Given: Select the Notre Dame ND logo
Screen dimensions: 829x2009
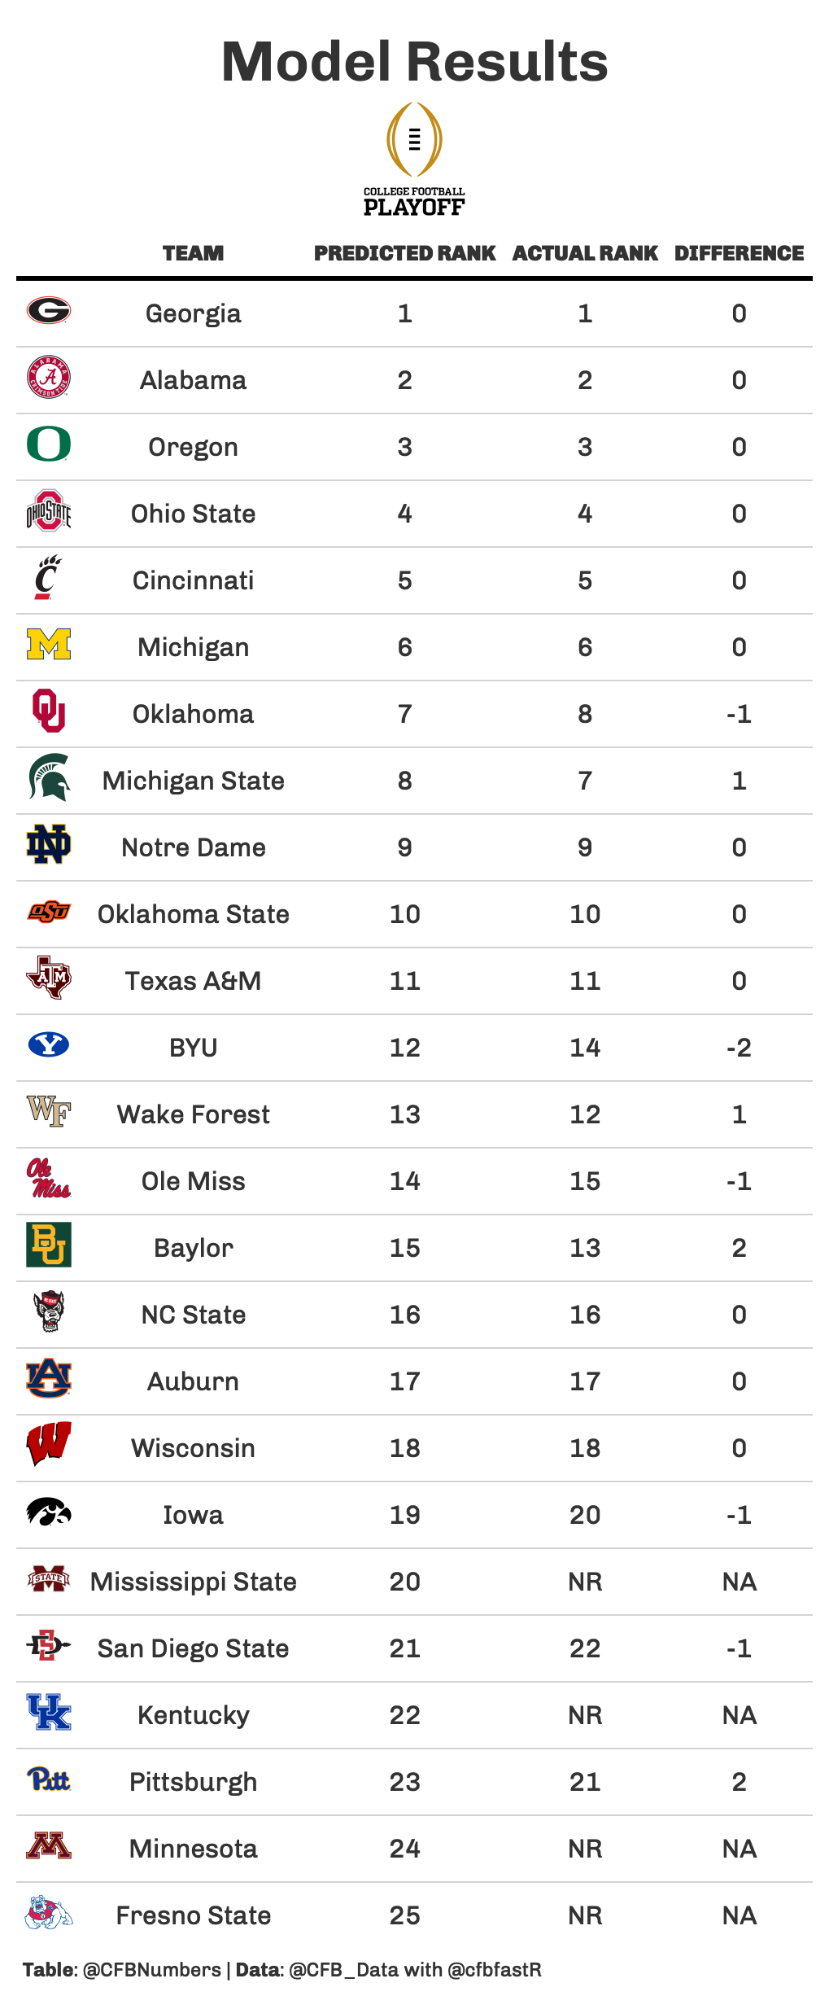Looking at the screenshot, I should (x=49, y=844).
